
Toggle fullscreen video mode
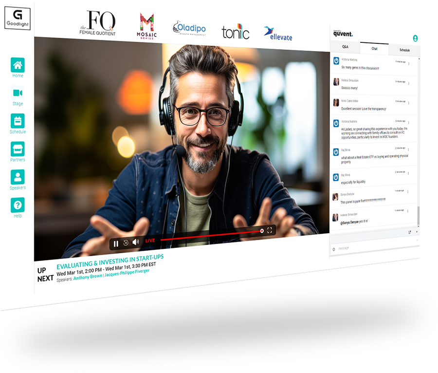point(270,230)
